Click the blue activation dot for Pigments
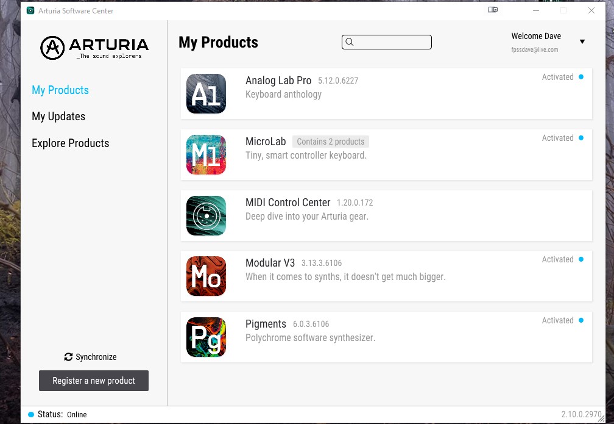This screenshot has width=614, height=424. point(581,320)
